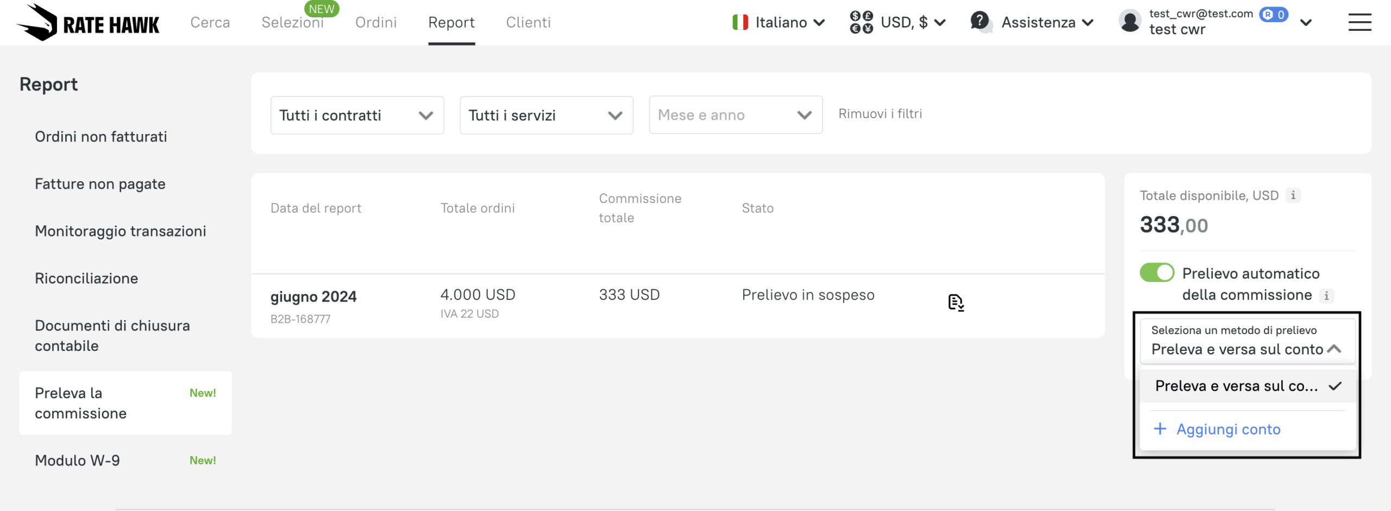Click info icon beside Prelievo automatico della commissione
The width and height of the screenshot is (1391, 511).
pos(1326,296)
